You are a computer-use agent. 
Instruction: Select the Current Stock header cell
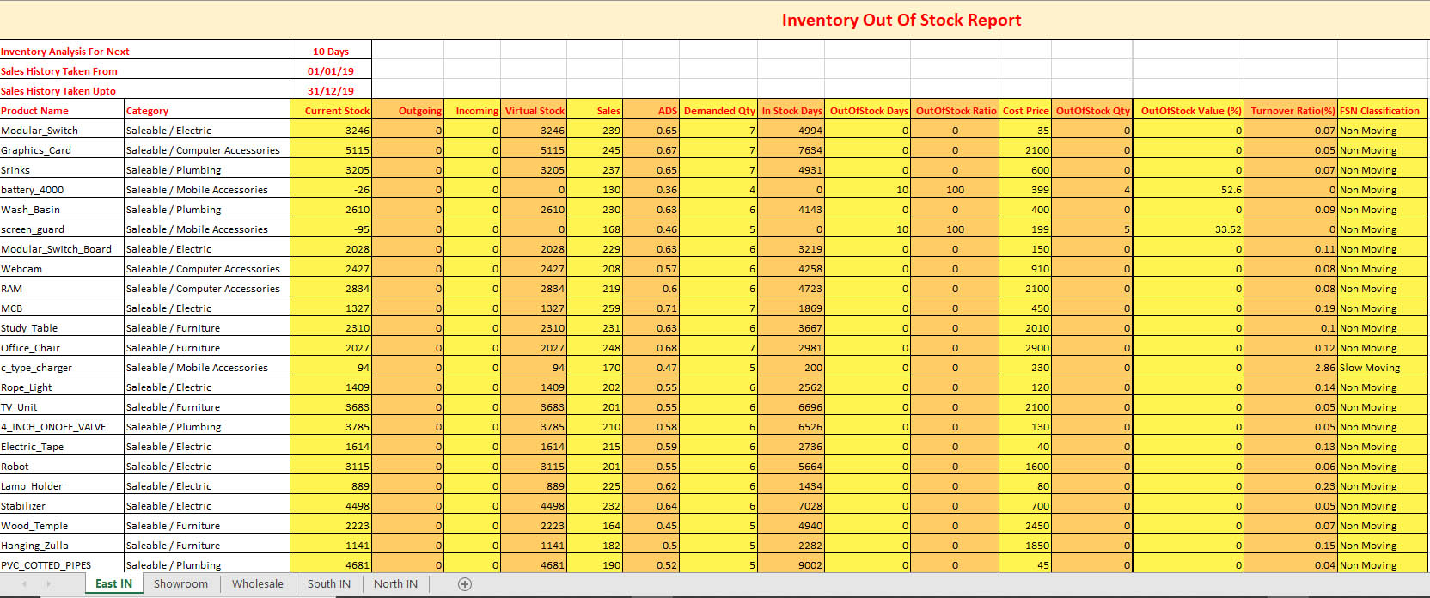pyautogui.click(x=331, y=109)
